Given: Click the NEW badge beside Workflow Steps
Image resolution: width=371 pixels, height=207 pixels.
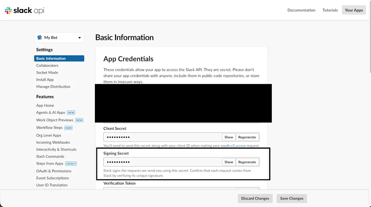Looking at the screenshot, I should pos(68,128).
